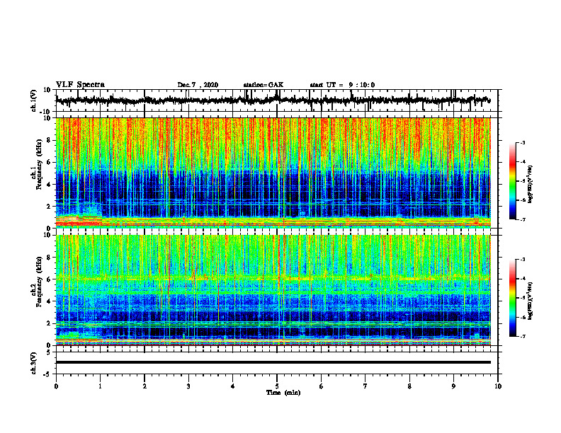Click the "6" kHz tick on ch.2 spectrogram
Screen dimensions: 561x433
pyautogui.click(x=49, y=279)
